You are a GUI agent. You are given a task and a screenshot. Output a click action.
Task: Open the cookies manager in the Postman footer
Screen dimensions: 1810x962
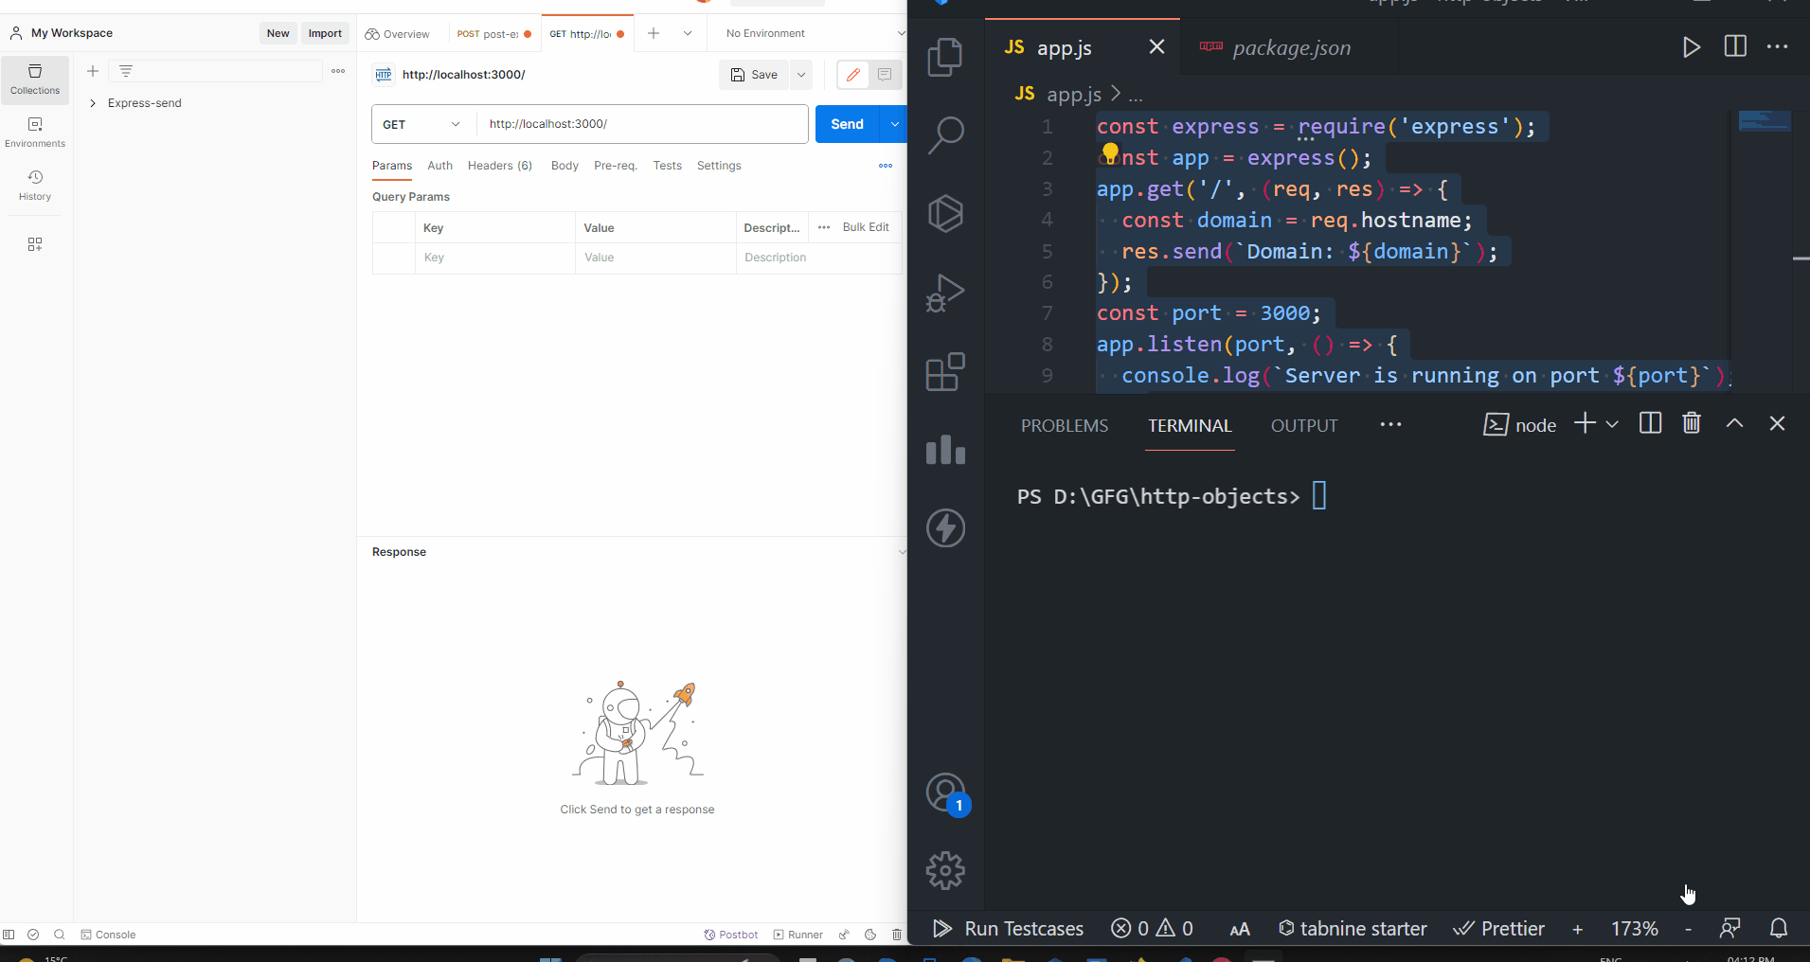[870, 935]
